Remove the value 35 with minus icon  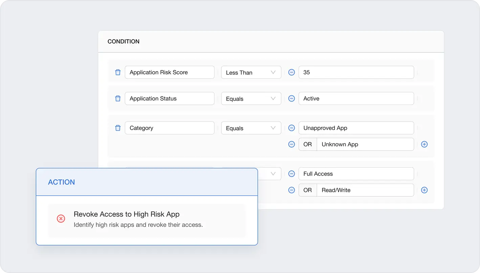click(291, 72)
